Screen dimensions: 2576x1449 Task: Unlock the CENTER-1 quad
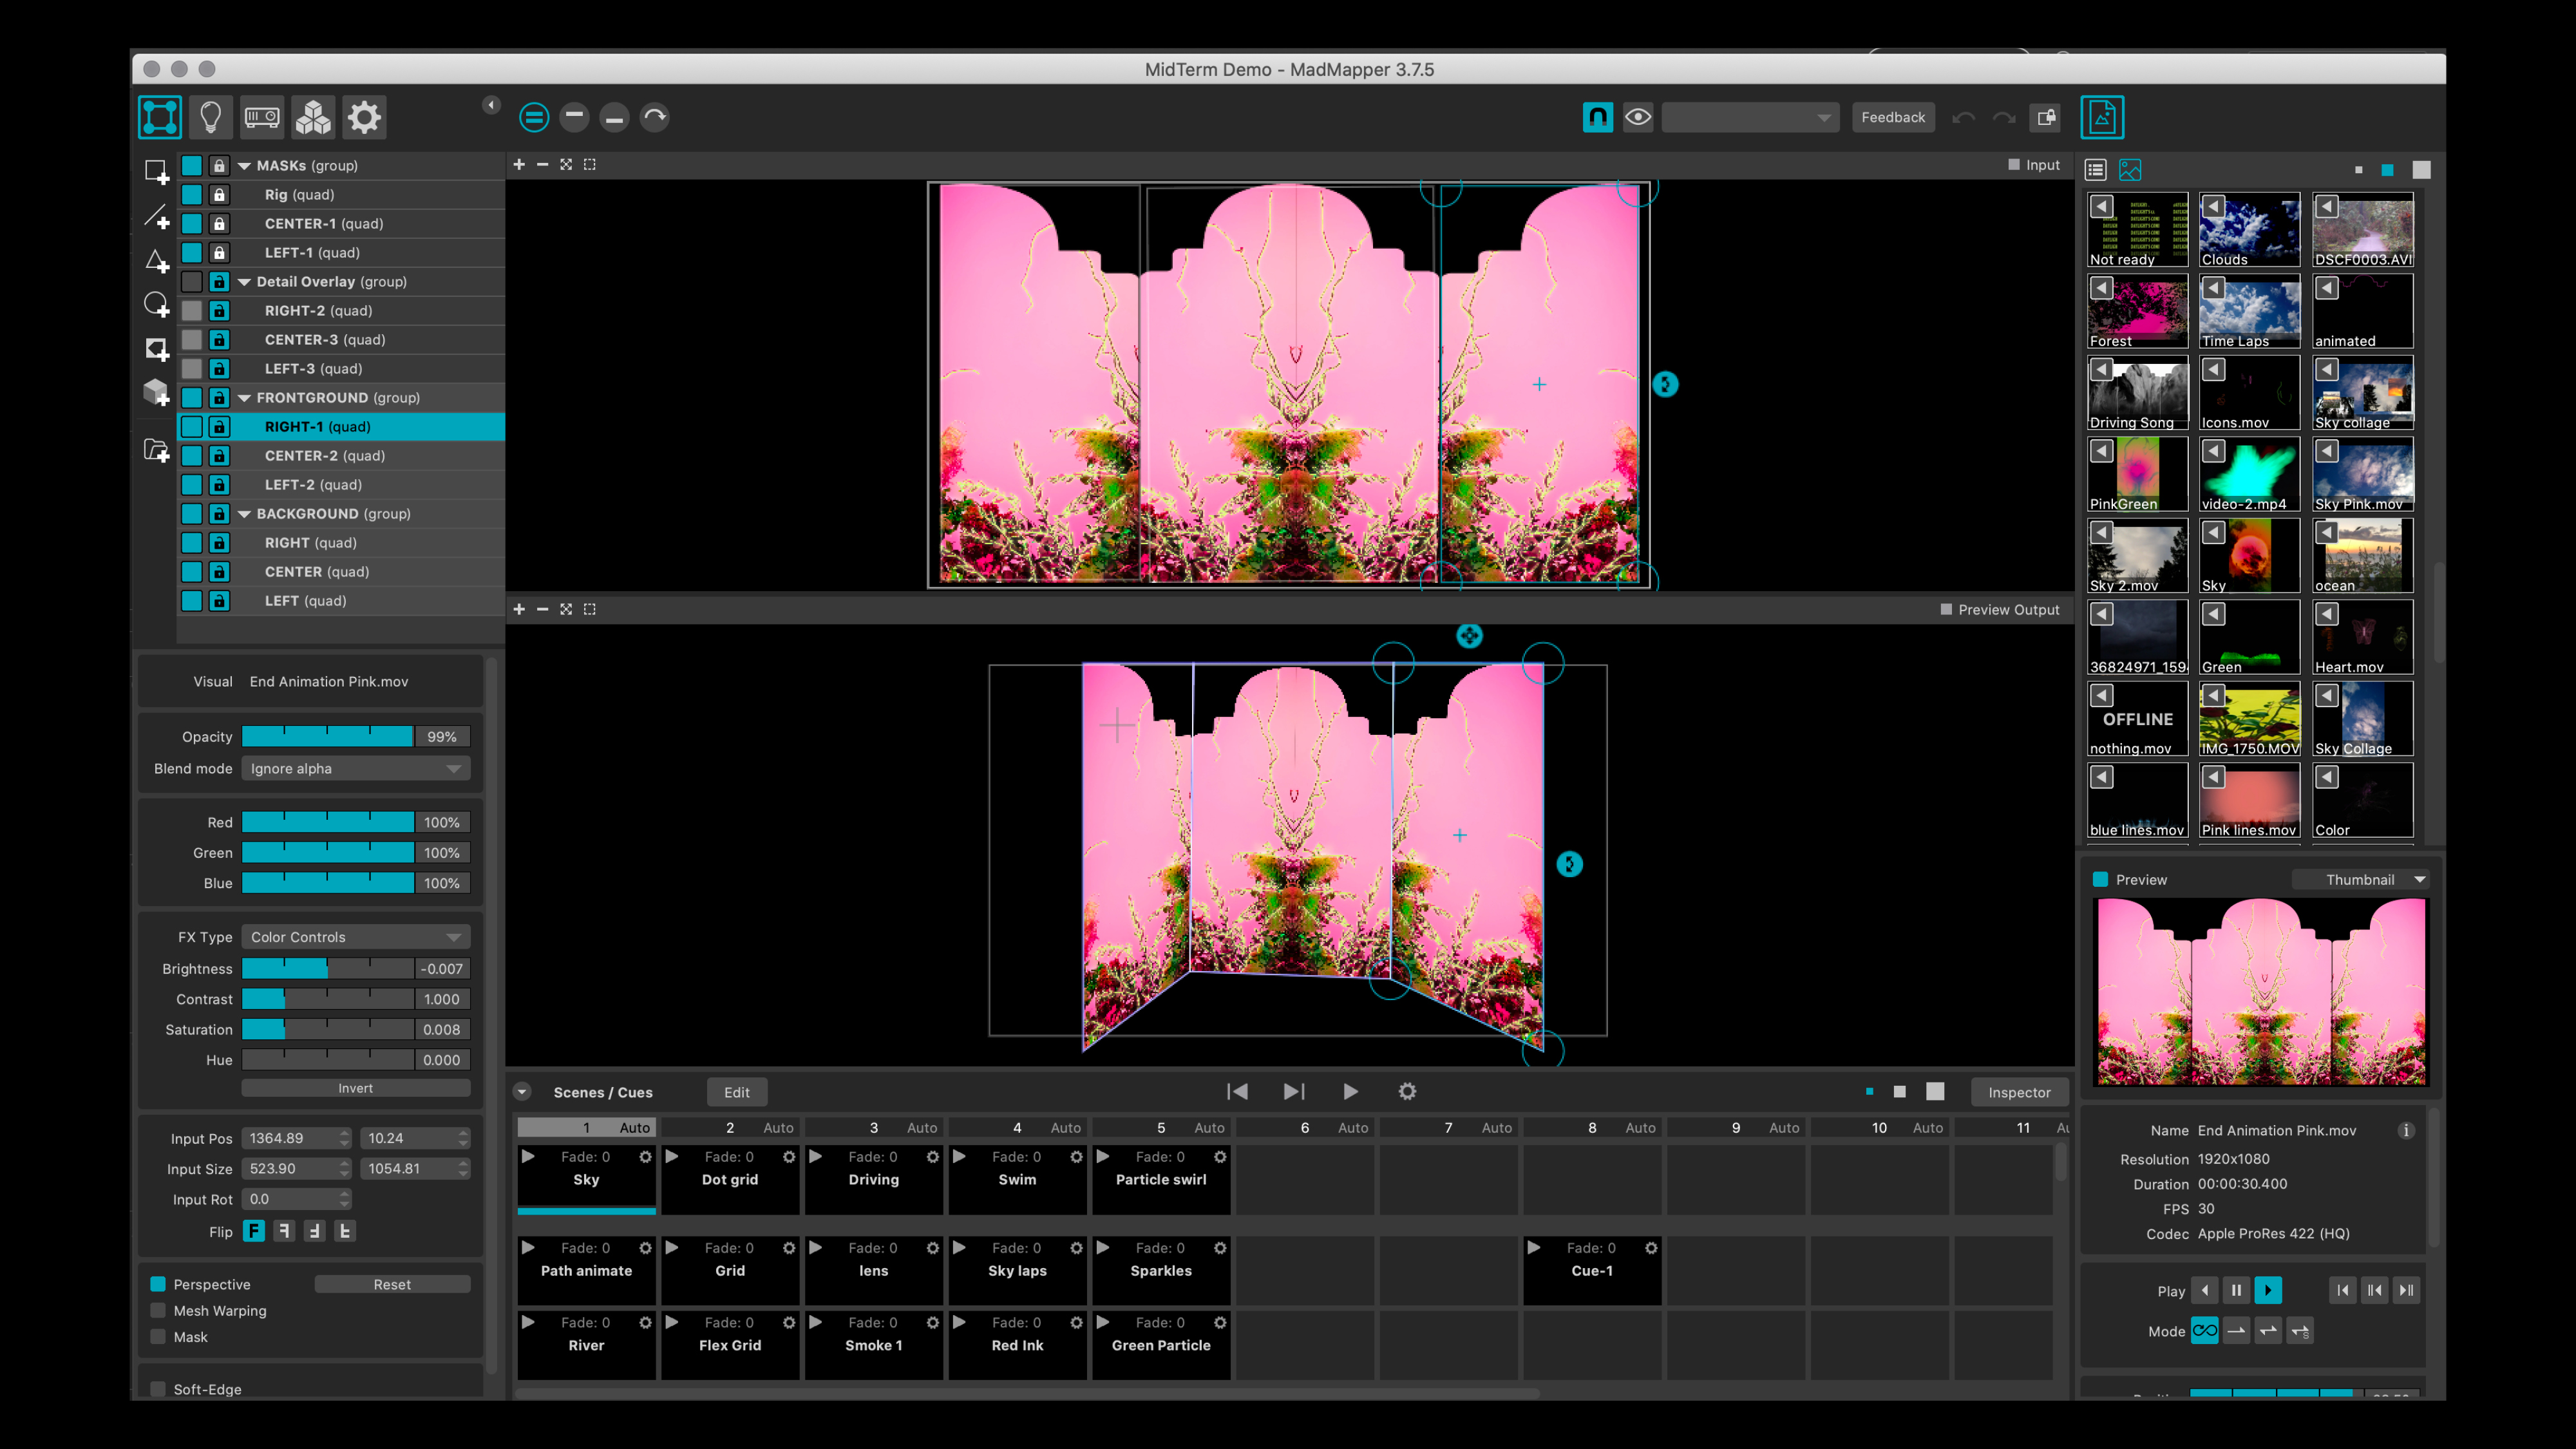click(x=219, y=224)
